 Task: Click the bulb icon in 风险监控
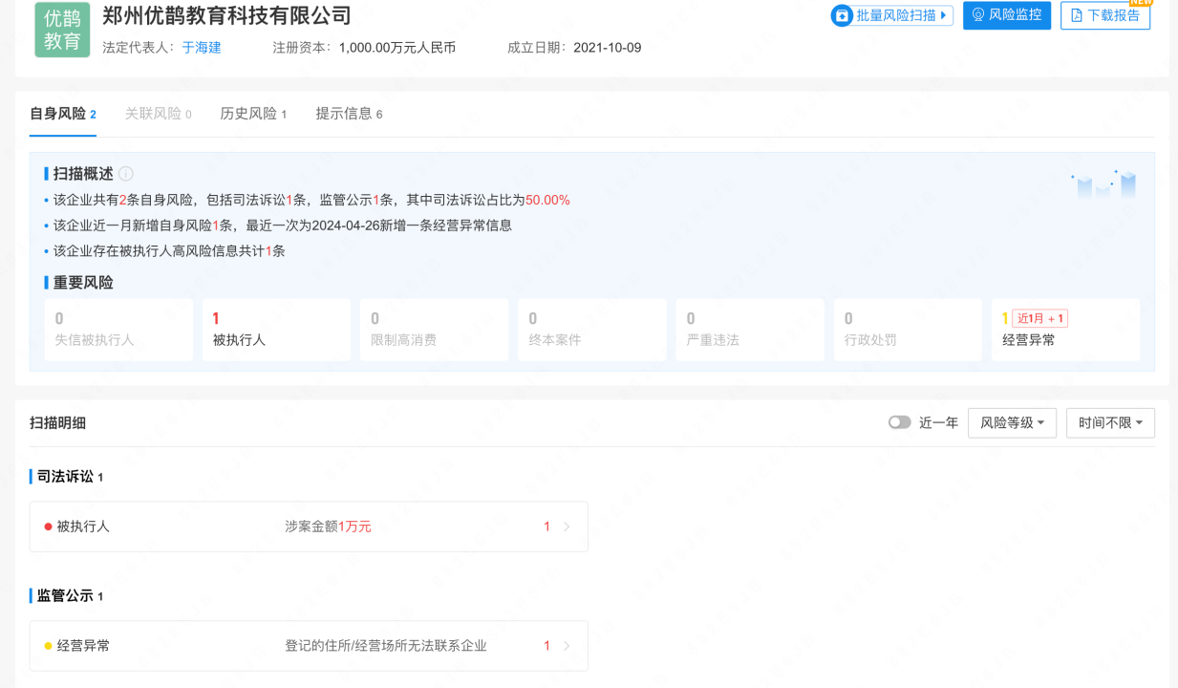click(x=978, y=15)
